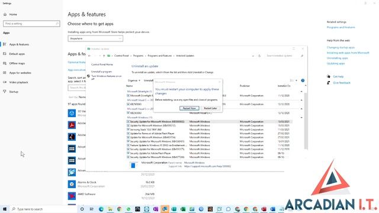Open Uninstall a program link
This screenshot has width=379, height=213.
pyautogui.click(x=101, y=72)
